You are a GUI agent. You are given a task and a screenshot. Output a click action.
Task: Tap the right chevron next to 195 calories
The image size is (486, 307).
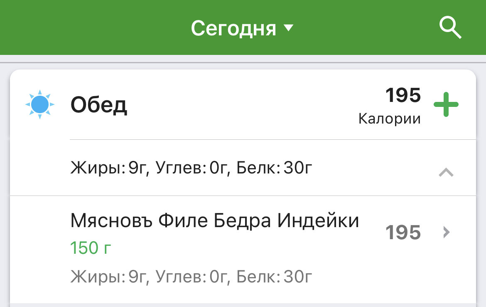pos(446,232)
